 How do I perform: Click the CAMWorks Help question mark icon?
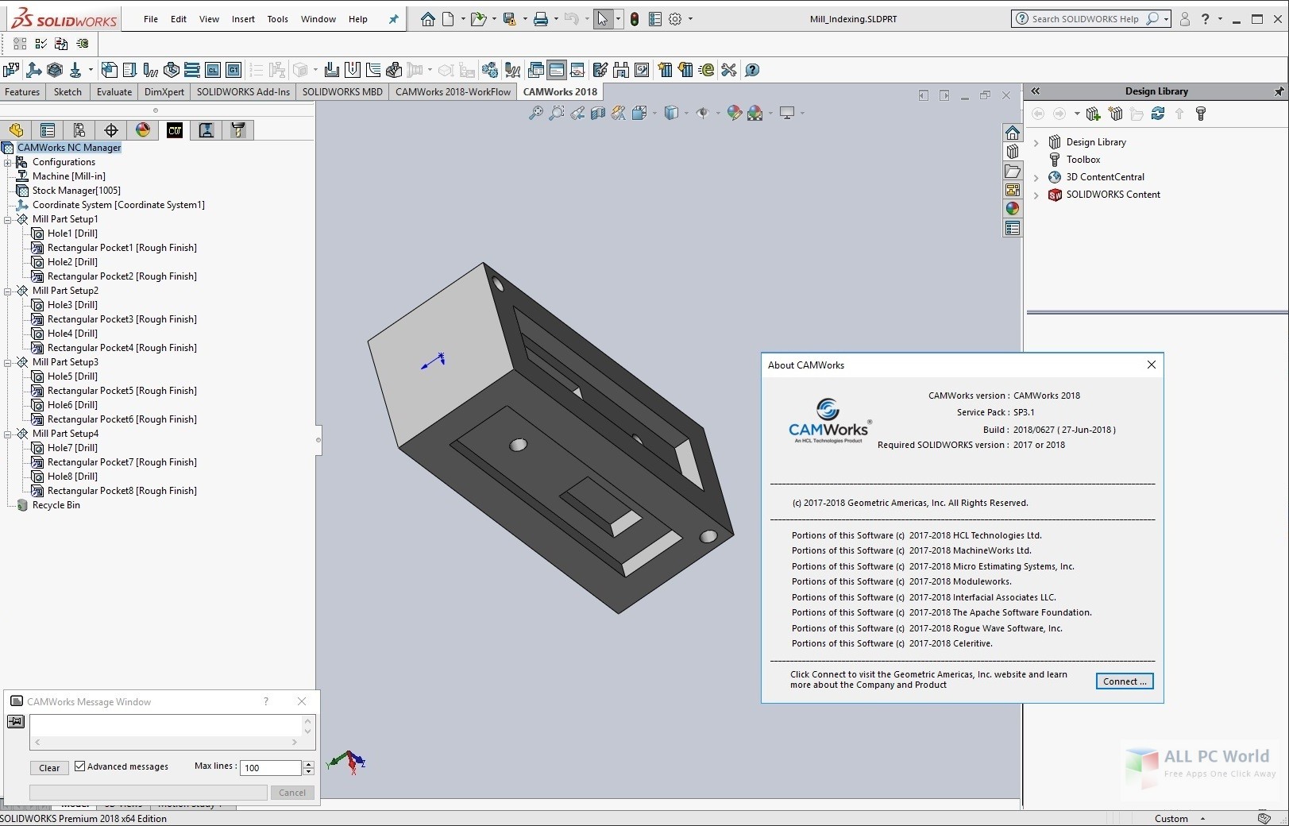click(x=752, y=70)
